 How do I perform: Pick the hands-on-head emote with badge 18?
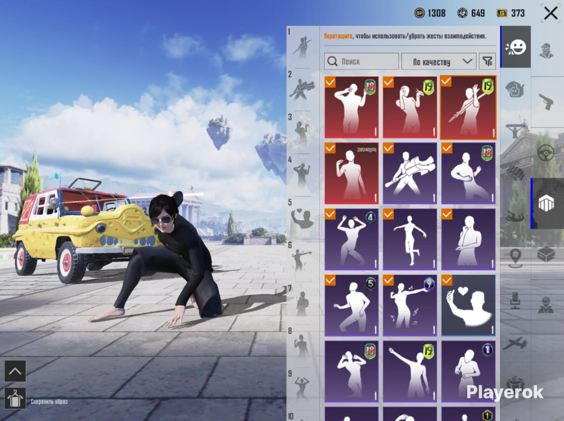352,371
